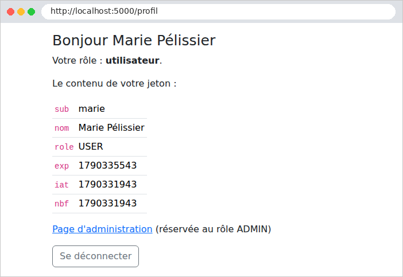Click the exp value 1790335543
Image resolution: width=403 pixels, height=277 pixels.
point(107,166)
